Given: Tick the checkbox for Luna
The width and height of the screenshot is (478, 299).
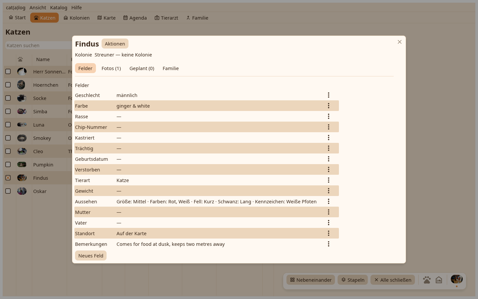Looking at the screenshot, I should [8, 125].
